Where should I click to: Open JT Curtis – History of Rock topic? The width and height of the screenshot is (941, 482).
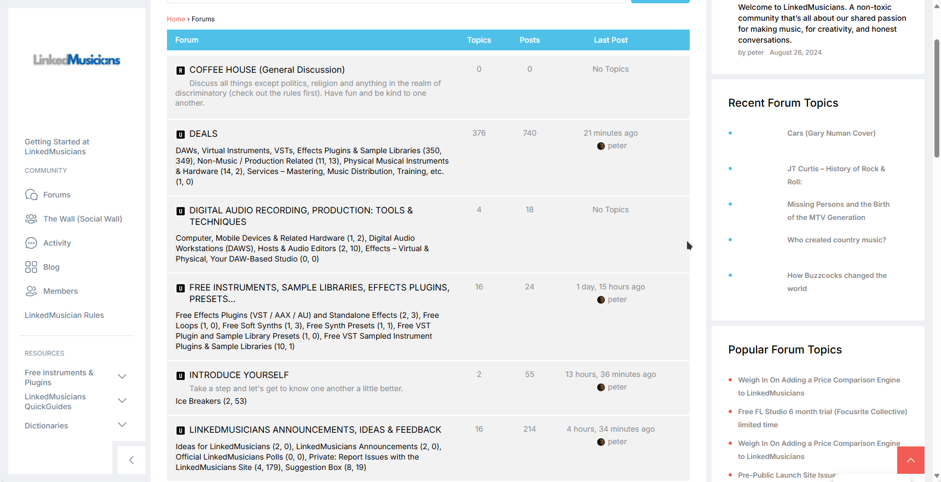pyautogui.click(x=836, y=175)
